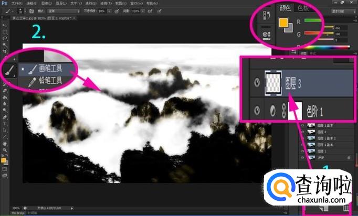
Task: Select the Hand tool
Action: click(5, 144)
